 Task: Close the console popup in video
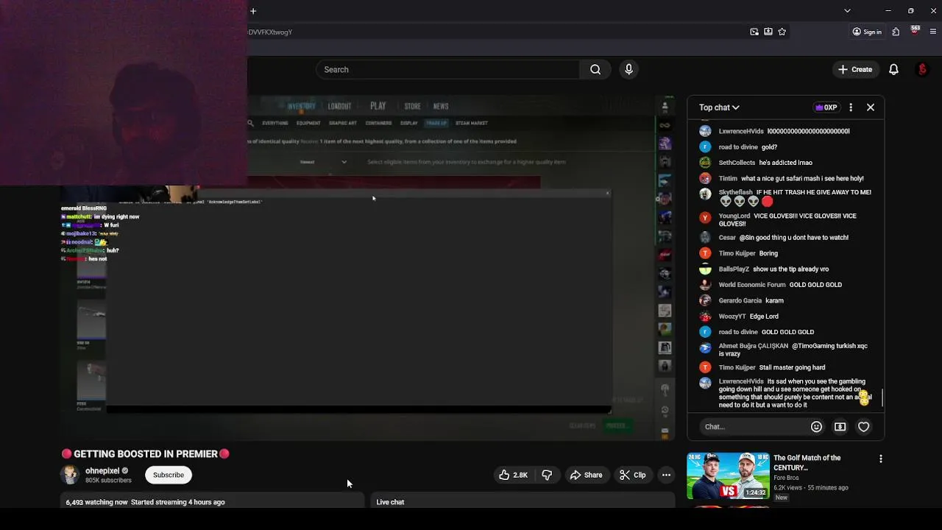click(607, 194)
